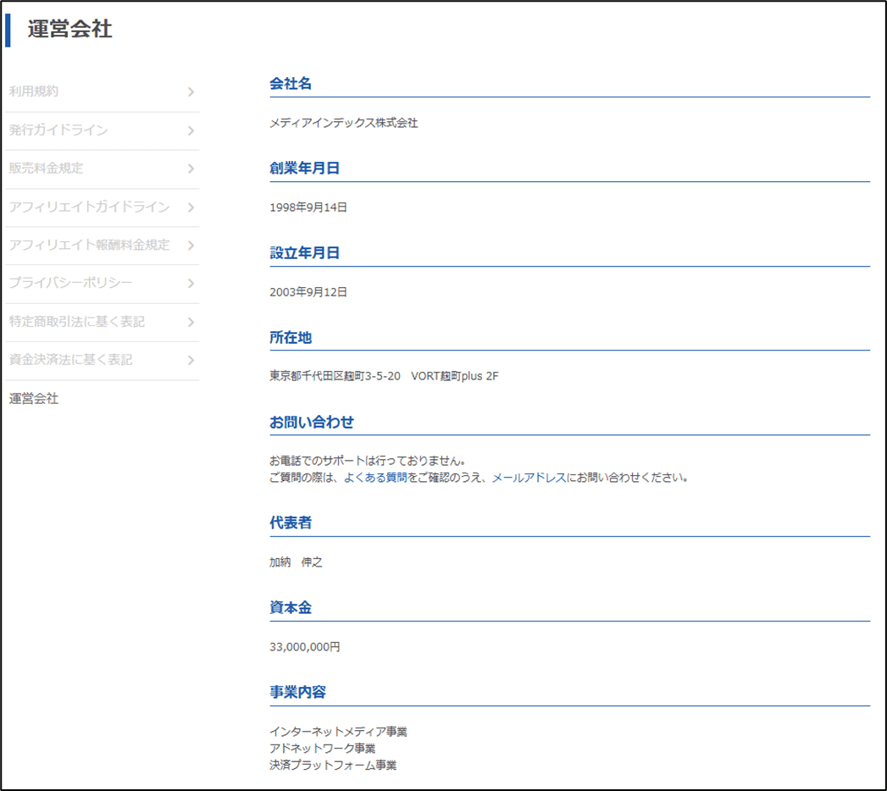Viewport: 887px width, 791px height.
Task: Click the 会社名 section heading
Action: pyautogui.click(x=291, y=84)
